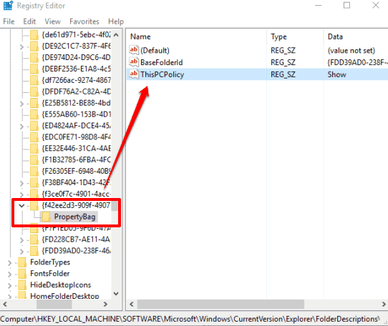
Task: Click the registry path in the status bar
Action: [190, 319]
